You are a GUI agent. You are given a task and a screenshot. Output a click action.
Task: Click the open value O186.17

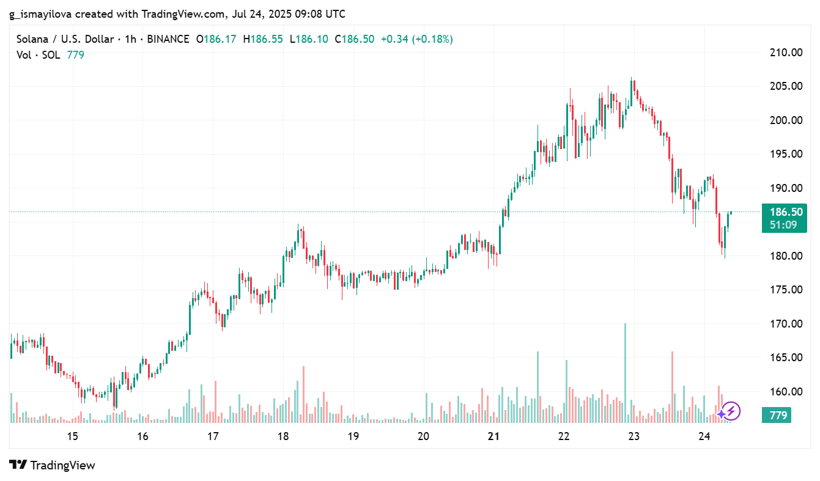[216, 39]
